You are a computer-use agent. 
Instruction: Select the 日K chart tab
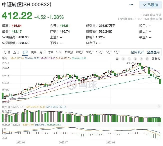[x=25, y=52]
